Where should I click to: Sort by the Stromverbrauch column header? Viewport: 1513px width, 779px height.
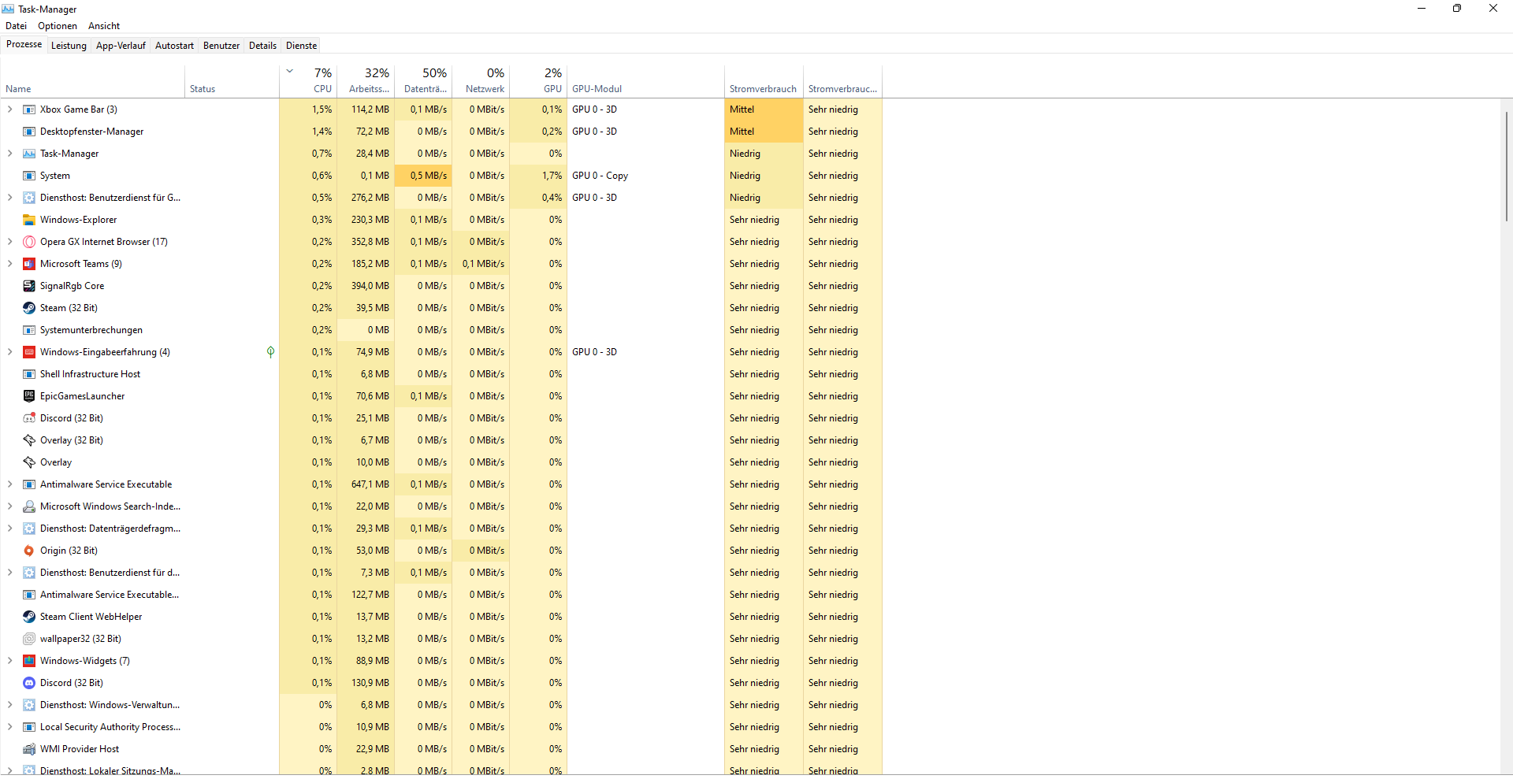tap(764, 81)
